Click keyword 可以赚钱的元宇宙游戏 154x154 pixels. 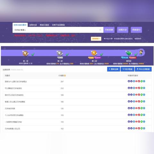(13, 88)
